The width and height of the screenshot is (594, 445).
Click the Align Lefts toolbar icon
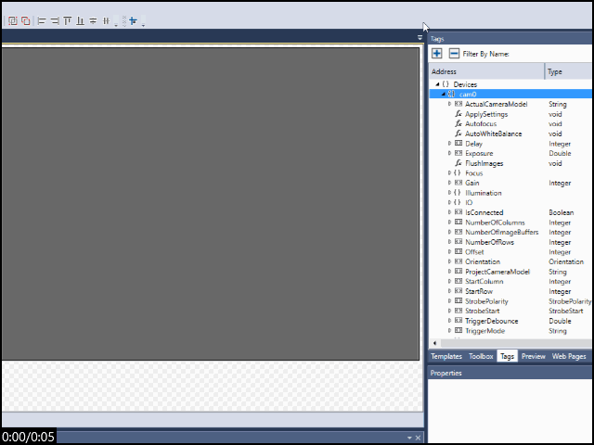(42, 20)
